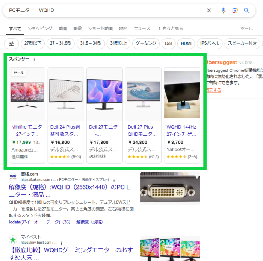
Task: Open colorful monitors thumbnail beside マイベスト result
Action: [x=170, y=249]
